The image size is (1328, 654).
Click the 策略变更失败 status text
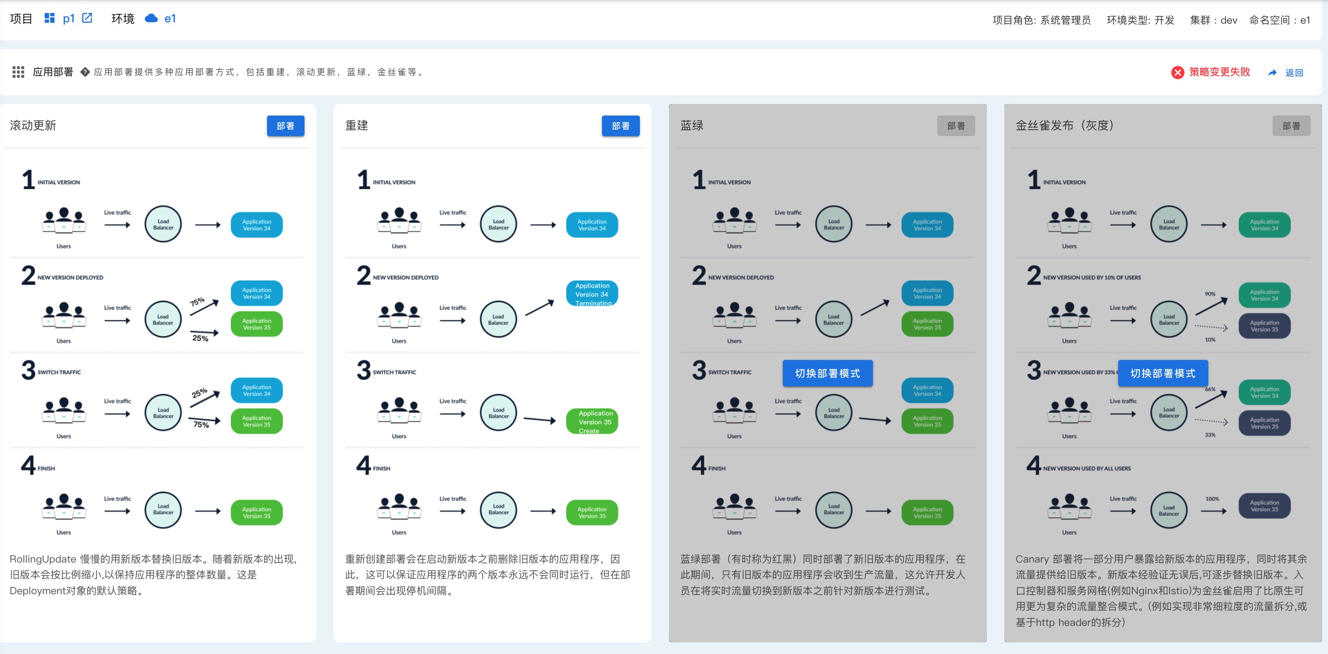[x=1219, y=72]
